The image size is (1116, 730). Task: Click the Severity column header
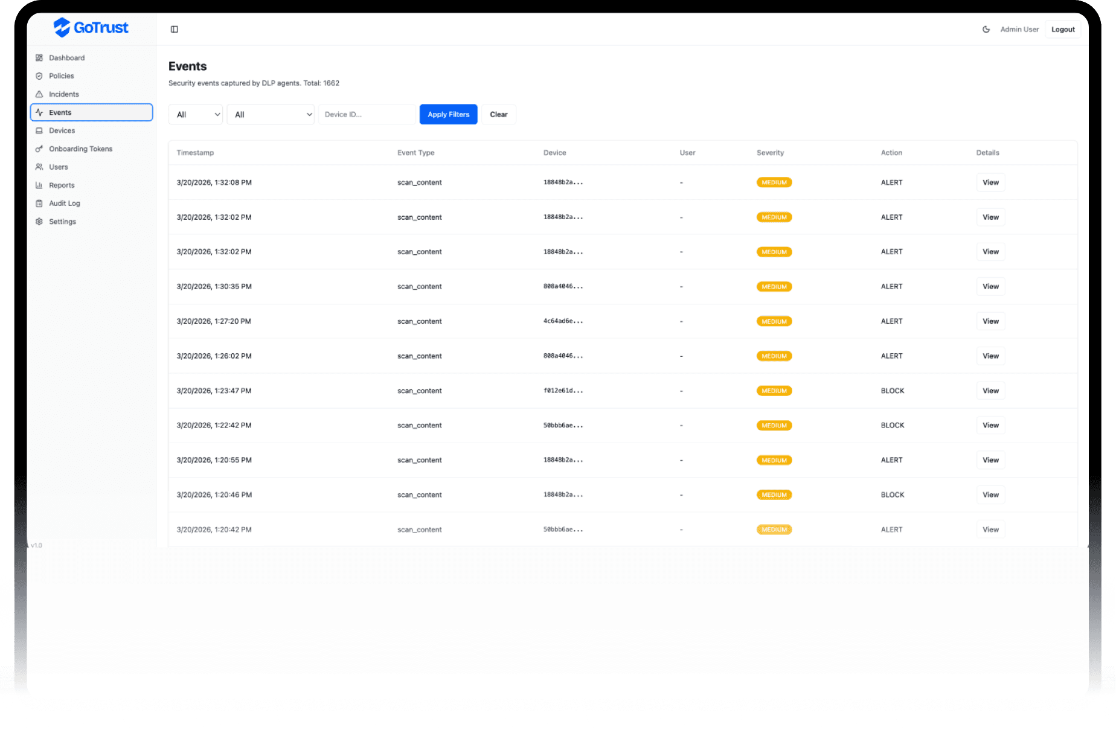click(x=770, y=153)
